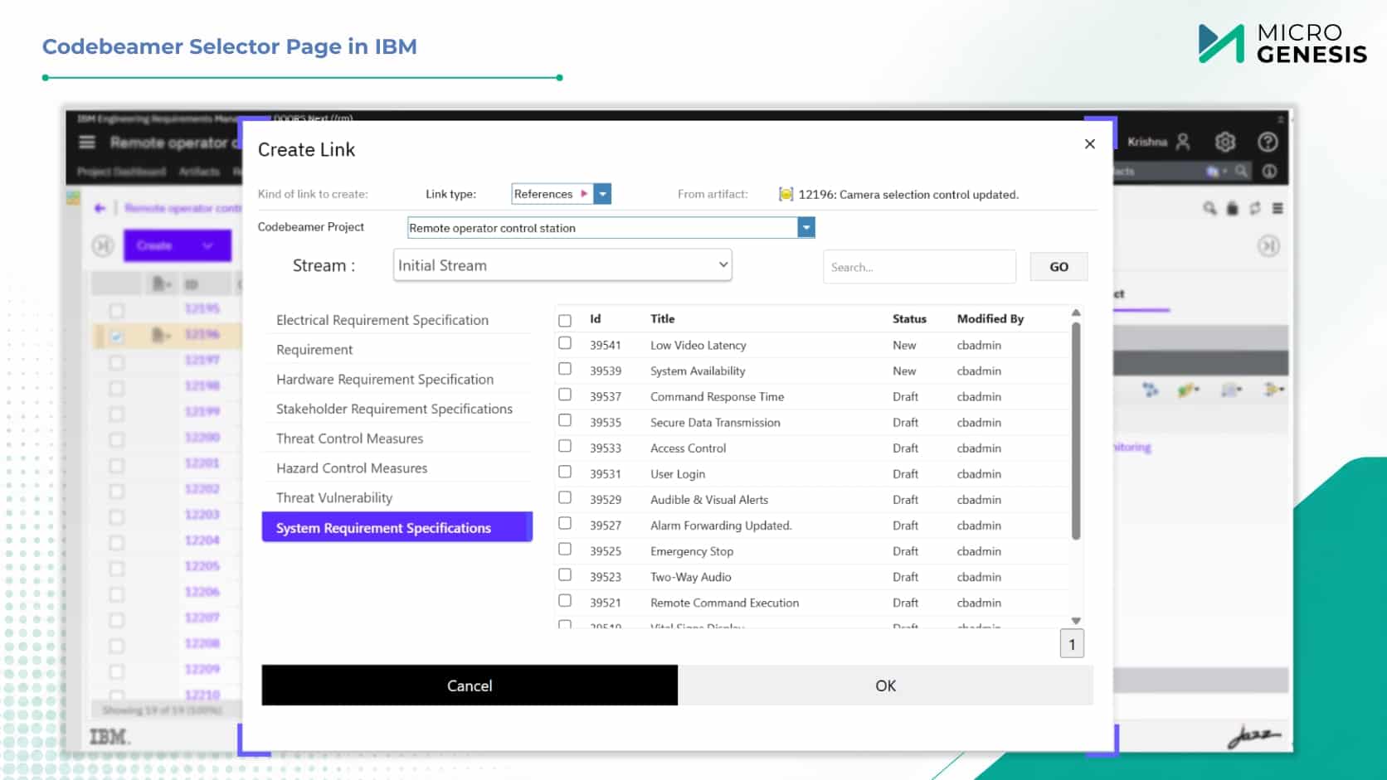Open the hamburger menu in IBM header
The image size is (1387, 780).
(87, 143)
